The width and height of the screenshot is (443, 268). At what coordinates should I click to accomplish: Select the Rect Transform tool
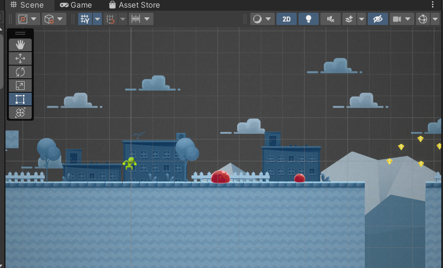(x=20, y=99)
